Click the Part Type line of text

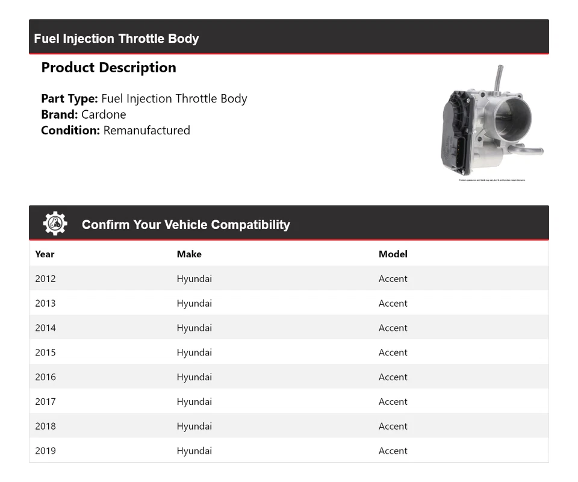point(144,99)
